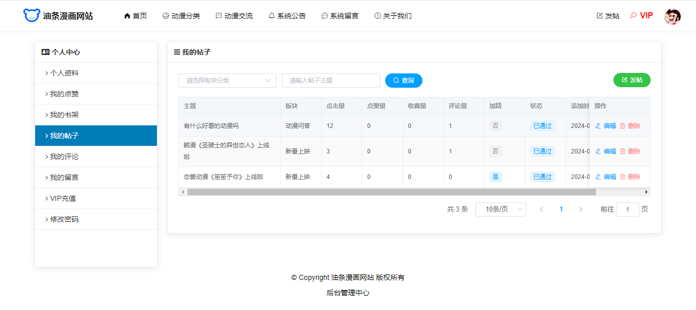Click the red VIP icon
696x310 pixels.
[634, 15]
